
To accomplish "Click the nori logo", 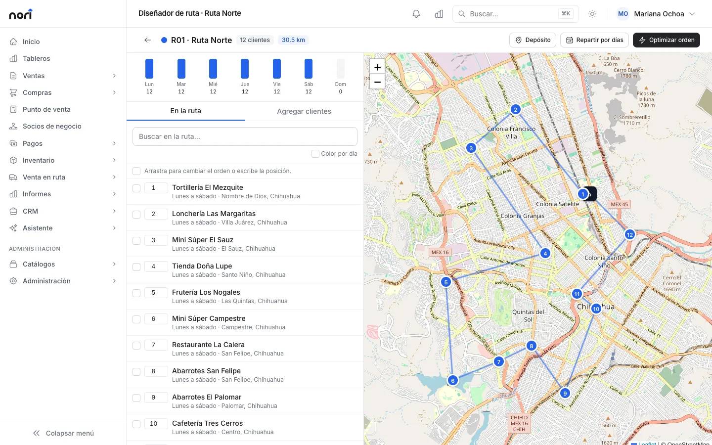I will pyautogui.click(x=21, y=14).
